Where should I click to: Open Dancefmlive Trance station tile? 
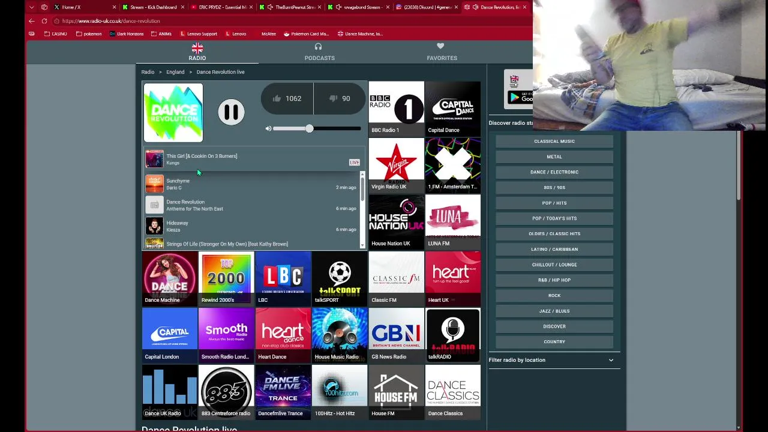tap(283, 391)
